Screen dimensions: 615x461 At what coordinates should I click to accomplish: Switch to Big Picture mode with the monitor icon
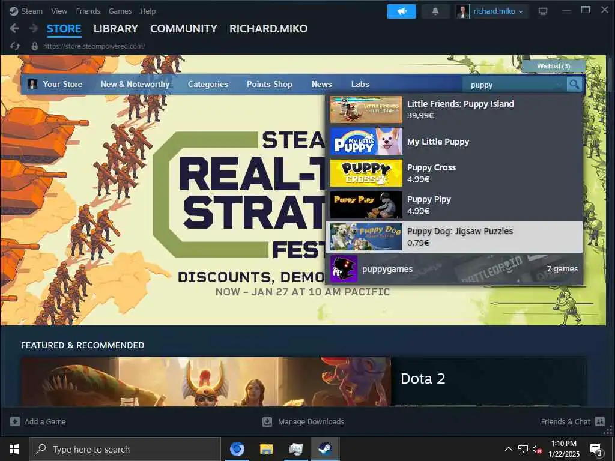543,11
